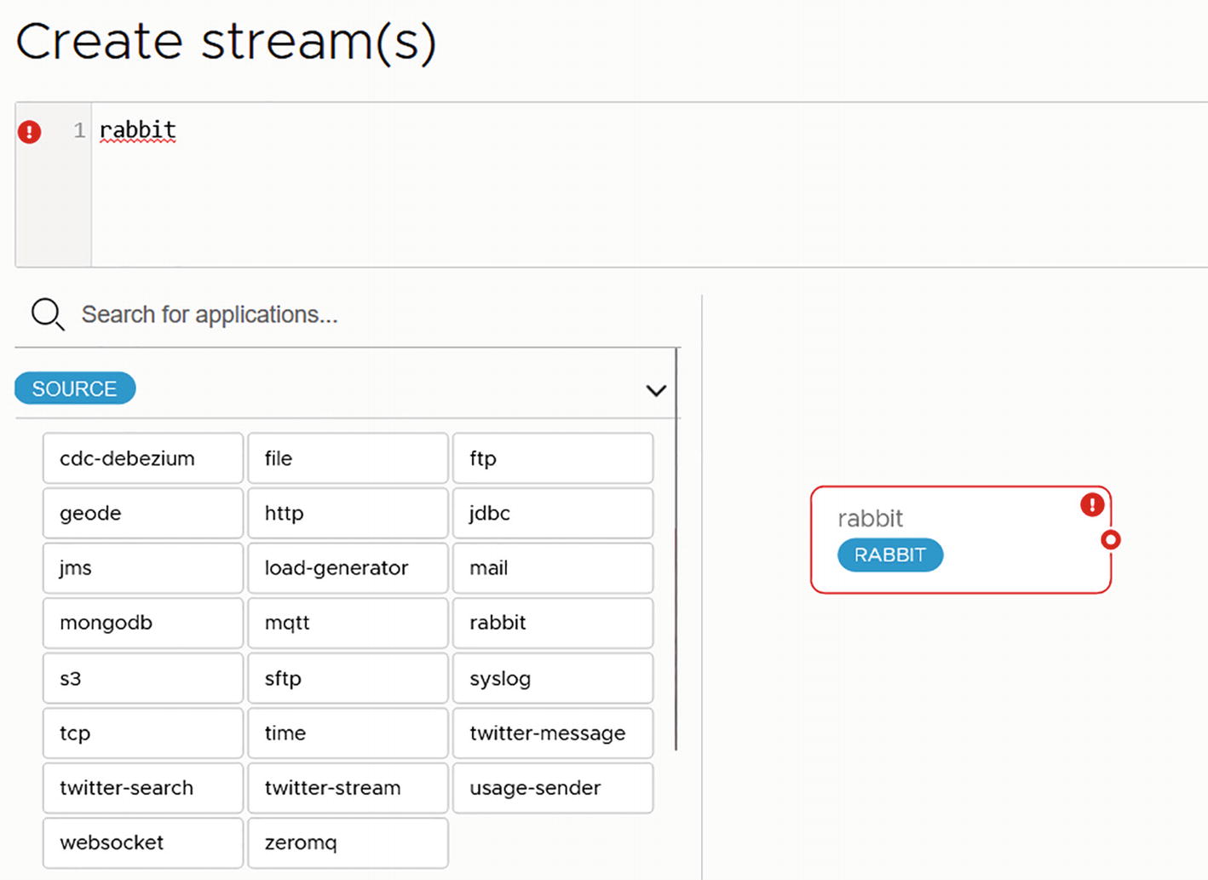Click the RABBIT label on canvas node
1208x880 pixels.
click(889, 555)
